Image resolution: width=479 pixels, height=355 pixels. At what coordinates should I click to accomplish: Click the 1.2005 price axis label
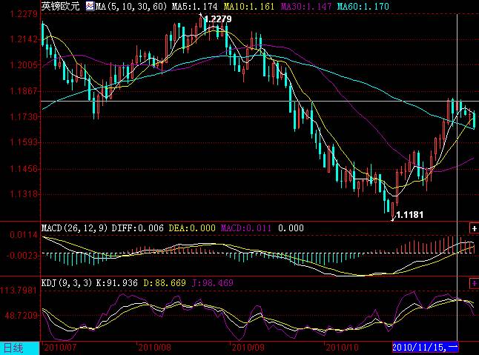[x=24, y=65]
